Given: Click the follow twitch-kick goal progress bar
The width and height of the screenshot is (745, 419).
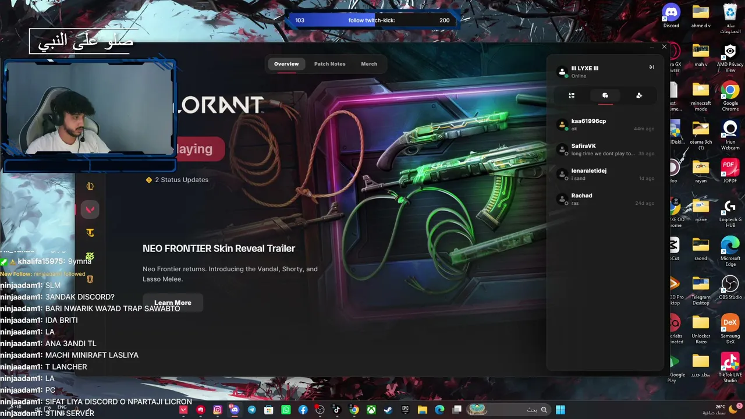Looking at the screenshot, I should tap(372, 20).
